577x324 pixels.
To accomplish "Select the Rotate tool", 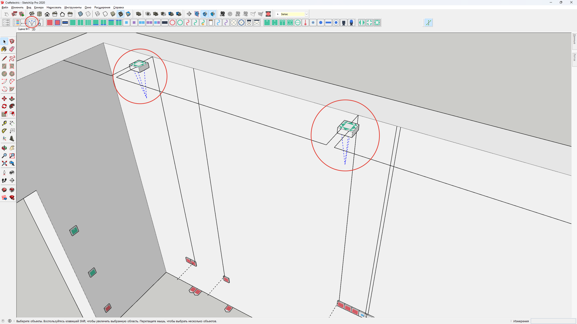I will [x=4, y=106].
